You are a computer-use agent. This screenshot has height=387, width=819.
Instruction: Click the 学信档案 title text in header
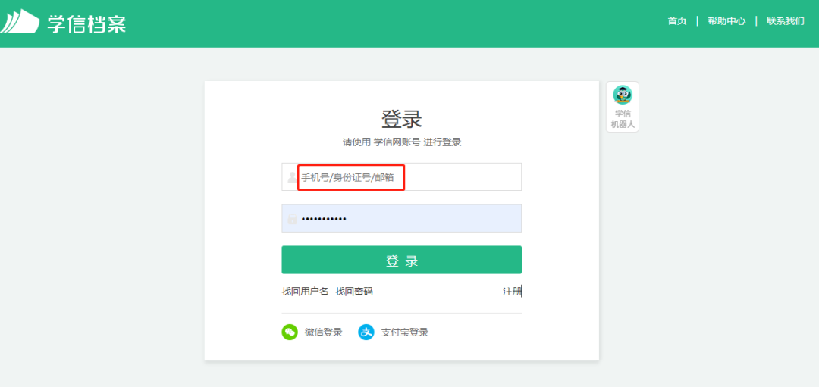(86, 23)
